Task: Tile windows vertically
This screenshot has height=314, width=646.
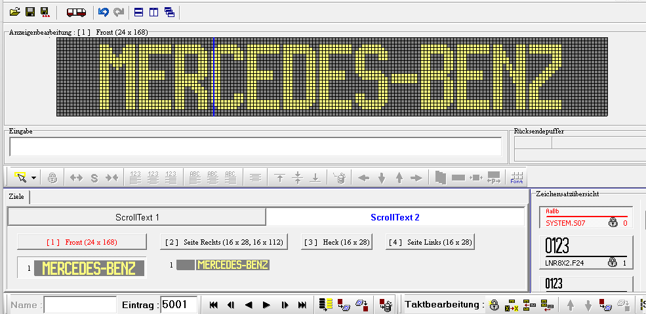Action: pos(153,12)
